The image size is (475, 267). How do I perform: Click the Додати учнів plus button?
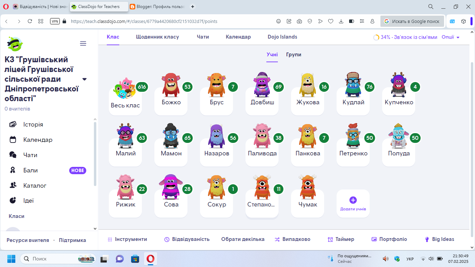[353, 200]
